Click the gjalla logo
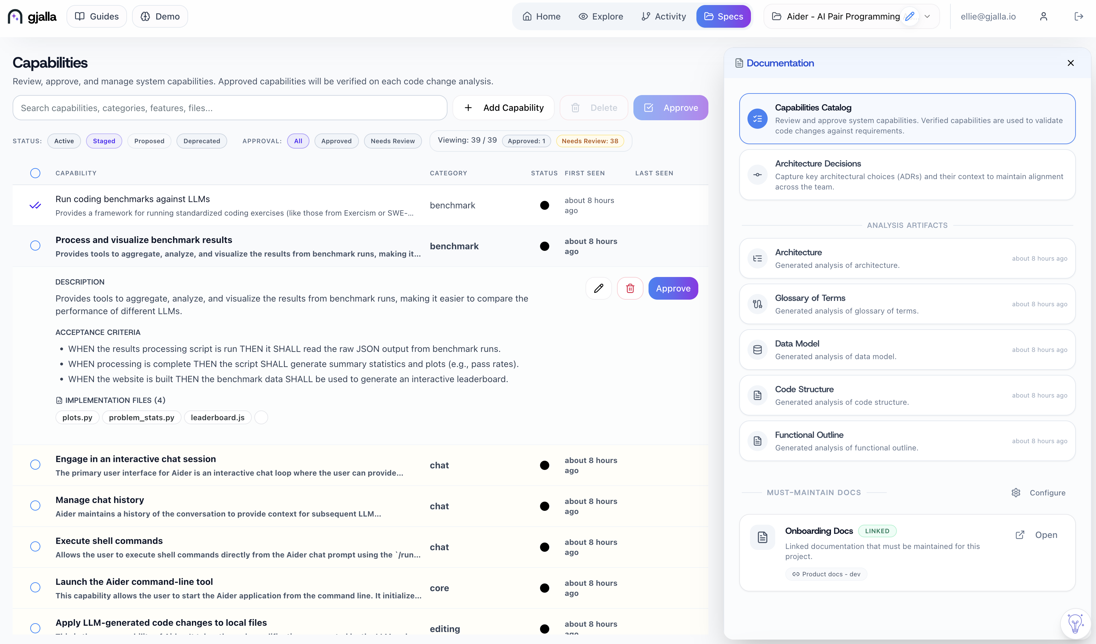1096x644 pixels. point(32,16)
